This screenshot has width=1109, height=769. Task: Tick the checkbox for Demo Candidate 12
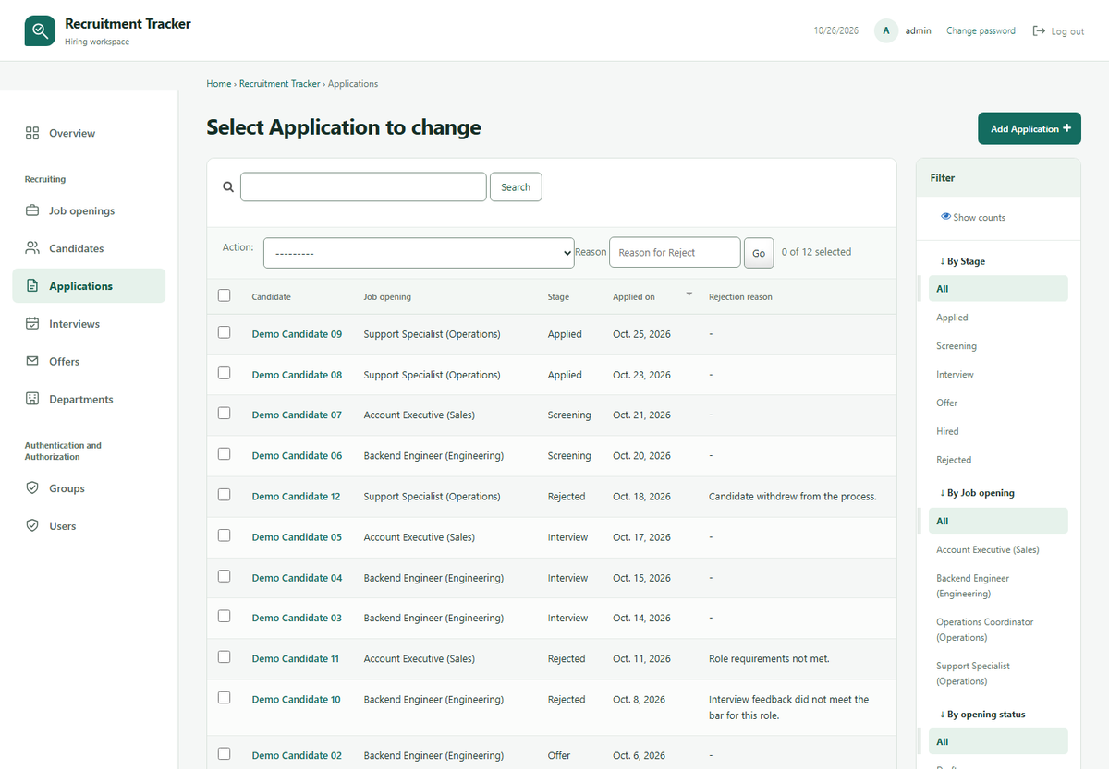pyautogui.click(x=224, y=495)
